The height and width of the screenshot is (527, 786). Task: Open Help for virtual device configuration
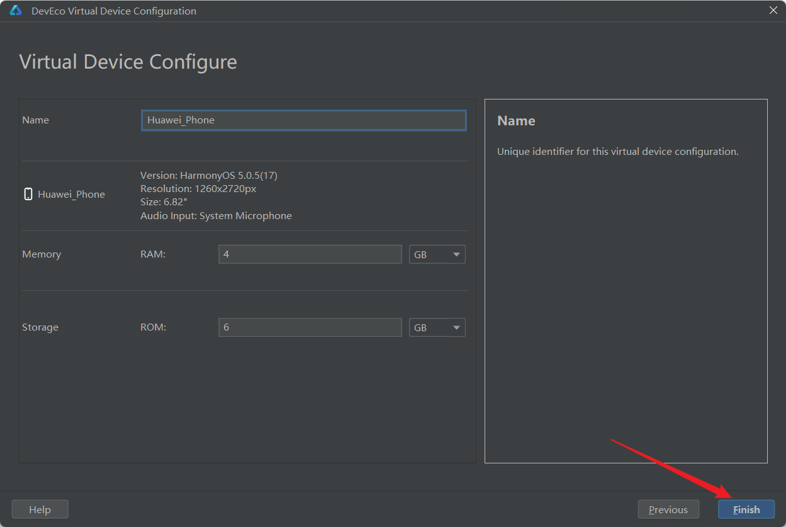pyautogui.click(x=40, y=509)
